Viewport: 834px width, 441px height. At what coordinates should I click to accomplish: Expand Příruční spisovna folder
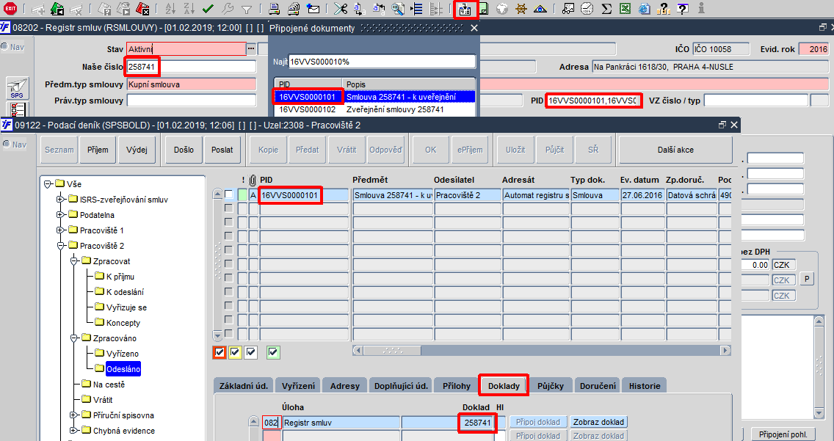[73, 415]
